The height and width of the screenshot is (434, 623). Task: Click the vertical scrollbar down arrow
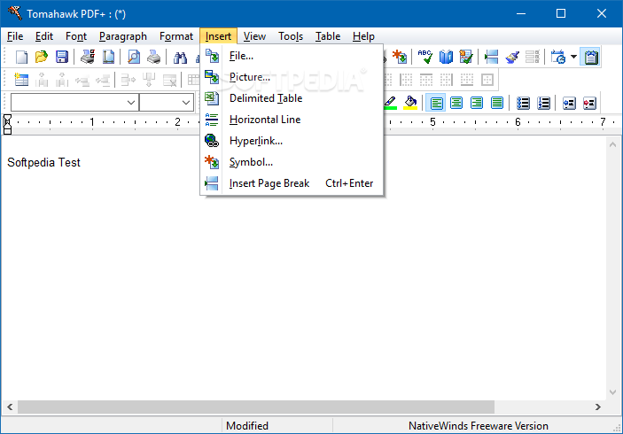(x=612, y=392)
